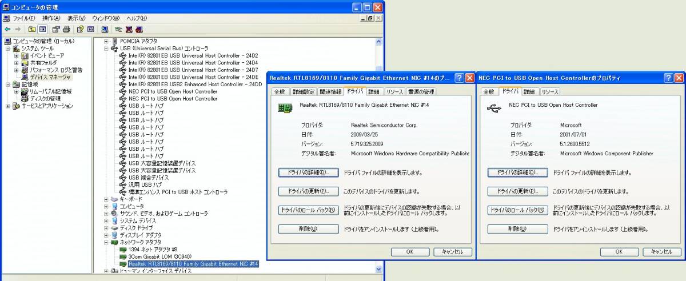
Task: Expand the PCMCIA アダプタ category
Action: point(106,41)
